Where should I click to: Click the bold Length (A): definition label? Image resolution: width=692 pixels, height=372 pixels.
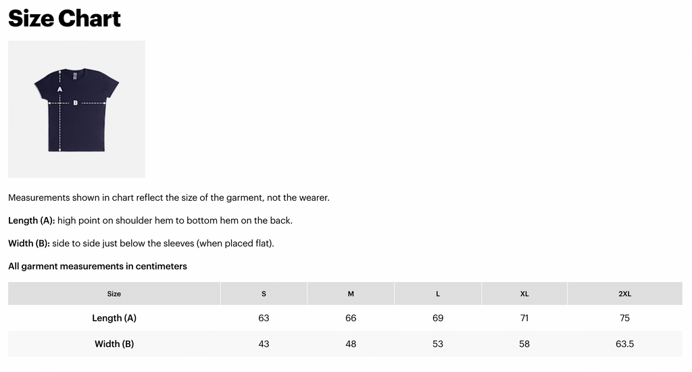point(31,220)
